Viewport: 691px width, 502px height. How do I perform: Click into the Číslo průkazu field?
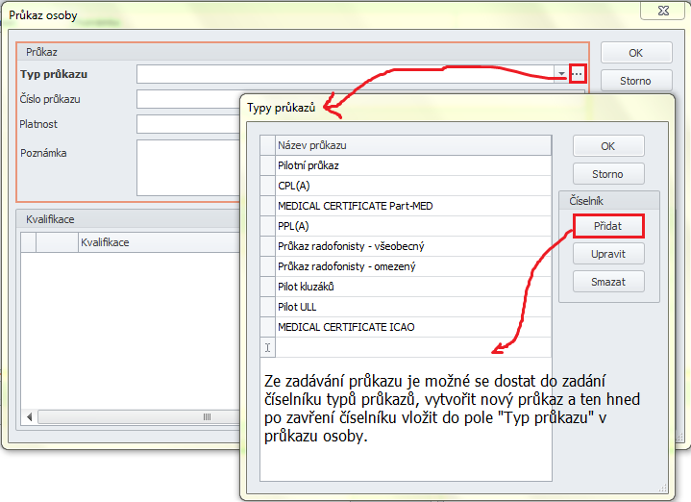(187, 99)
